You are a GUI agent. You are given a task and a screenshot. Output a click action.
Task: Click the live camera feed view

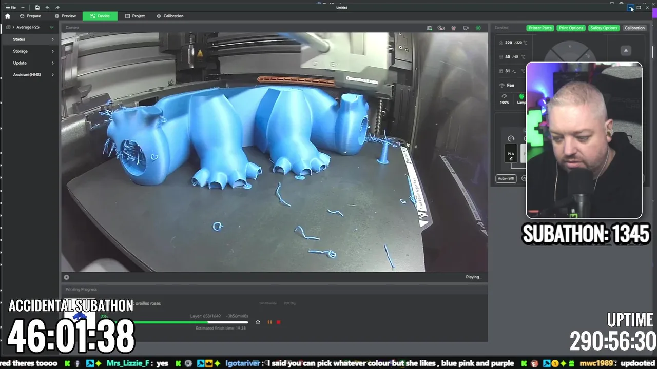tap(275, 152)
